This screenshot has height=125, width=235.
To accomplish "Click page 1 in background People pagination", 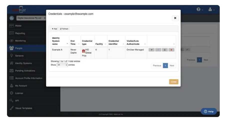I will [199, 60].
